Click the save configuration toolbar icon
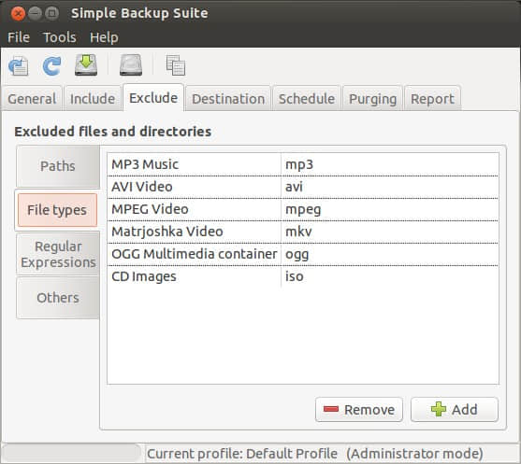This screenshot has width=521, height=464. pyautogui.click(x=19, y=65)
